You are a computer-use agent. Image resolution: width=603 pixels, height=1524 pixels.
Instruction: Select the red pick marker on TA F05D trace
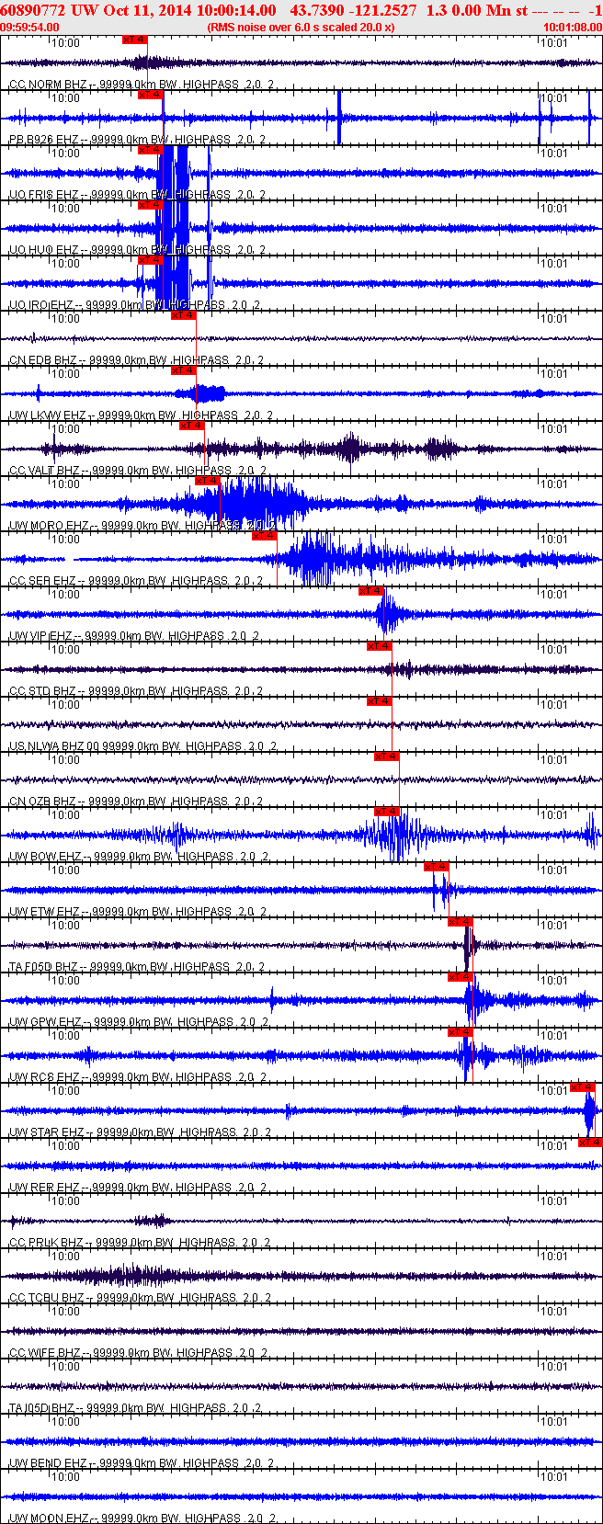460,922
